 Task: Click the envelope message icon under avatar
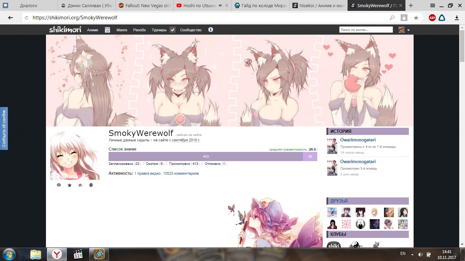pos(59,185)
